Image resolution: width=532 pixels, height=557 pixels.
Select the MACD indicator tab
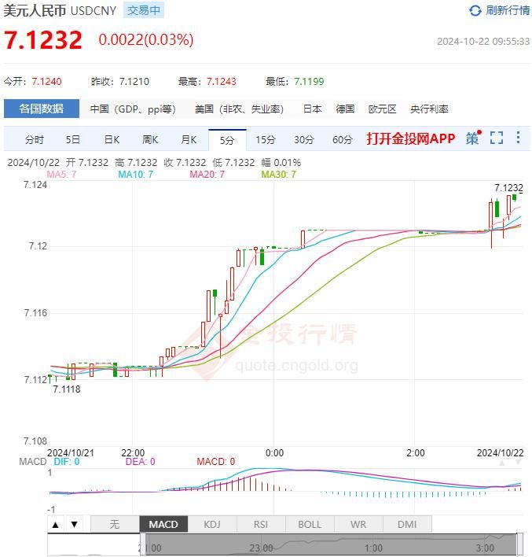[x=163, y=524]
